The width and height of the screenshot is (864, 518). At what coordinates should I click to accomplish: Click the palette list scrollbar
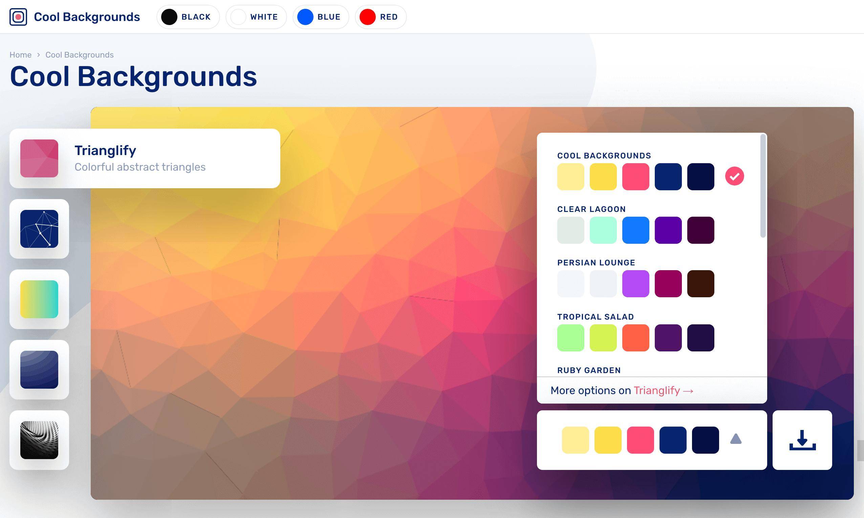click(x=763, y=187)
